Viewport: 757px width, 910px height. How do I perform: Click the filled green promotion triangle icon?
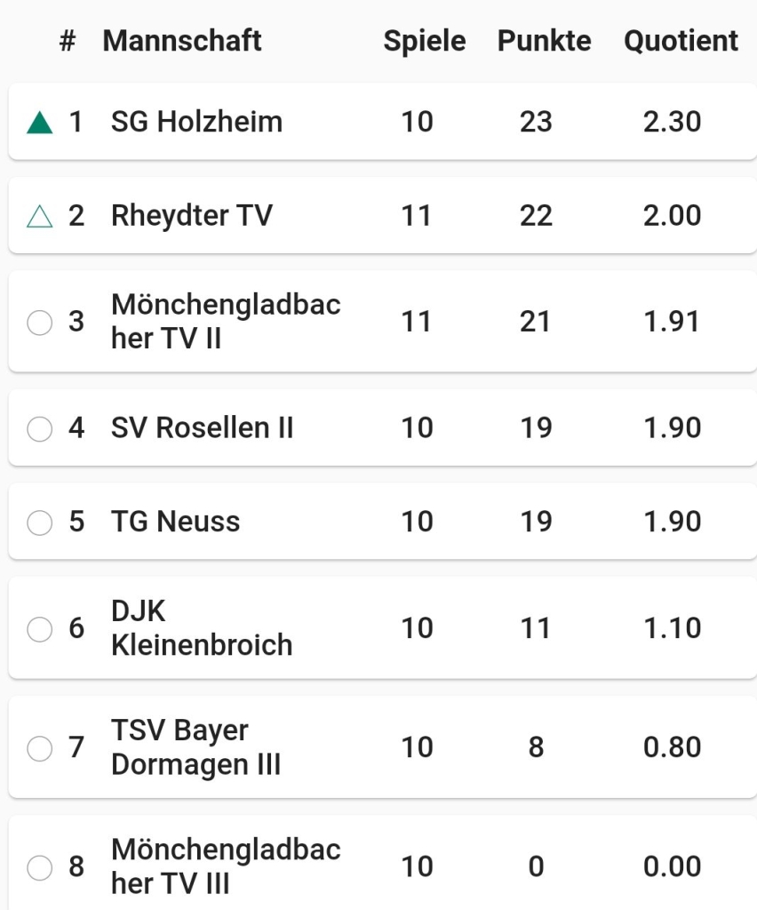(39, 123)
